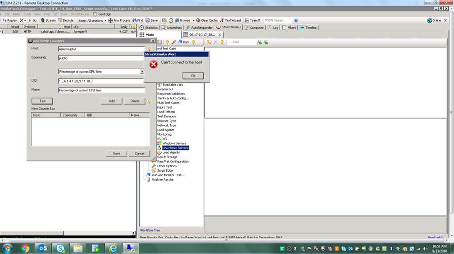Click the Go resume arrow icon
The height and width of the screenshot is (254, 454).
[29, 21]
